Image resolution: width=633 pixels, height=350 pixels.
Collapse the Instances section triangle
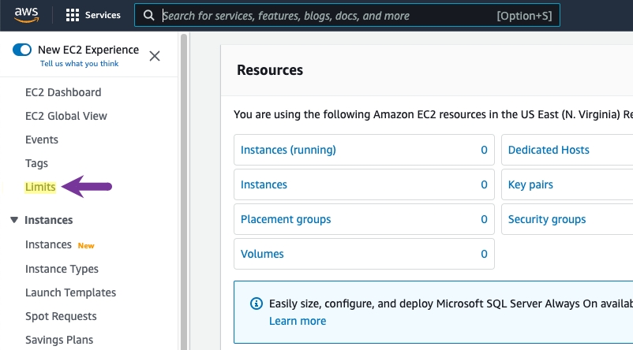click(x=14, y=220)
